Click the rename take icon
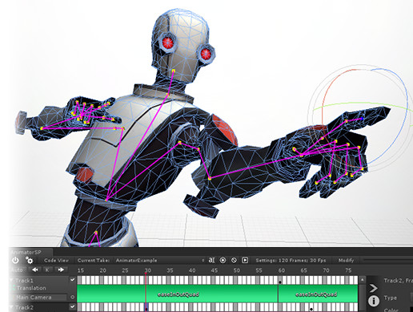The image size is (413, 312). [211, 260]
